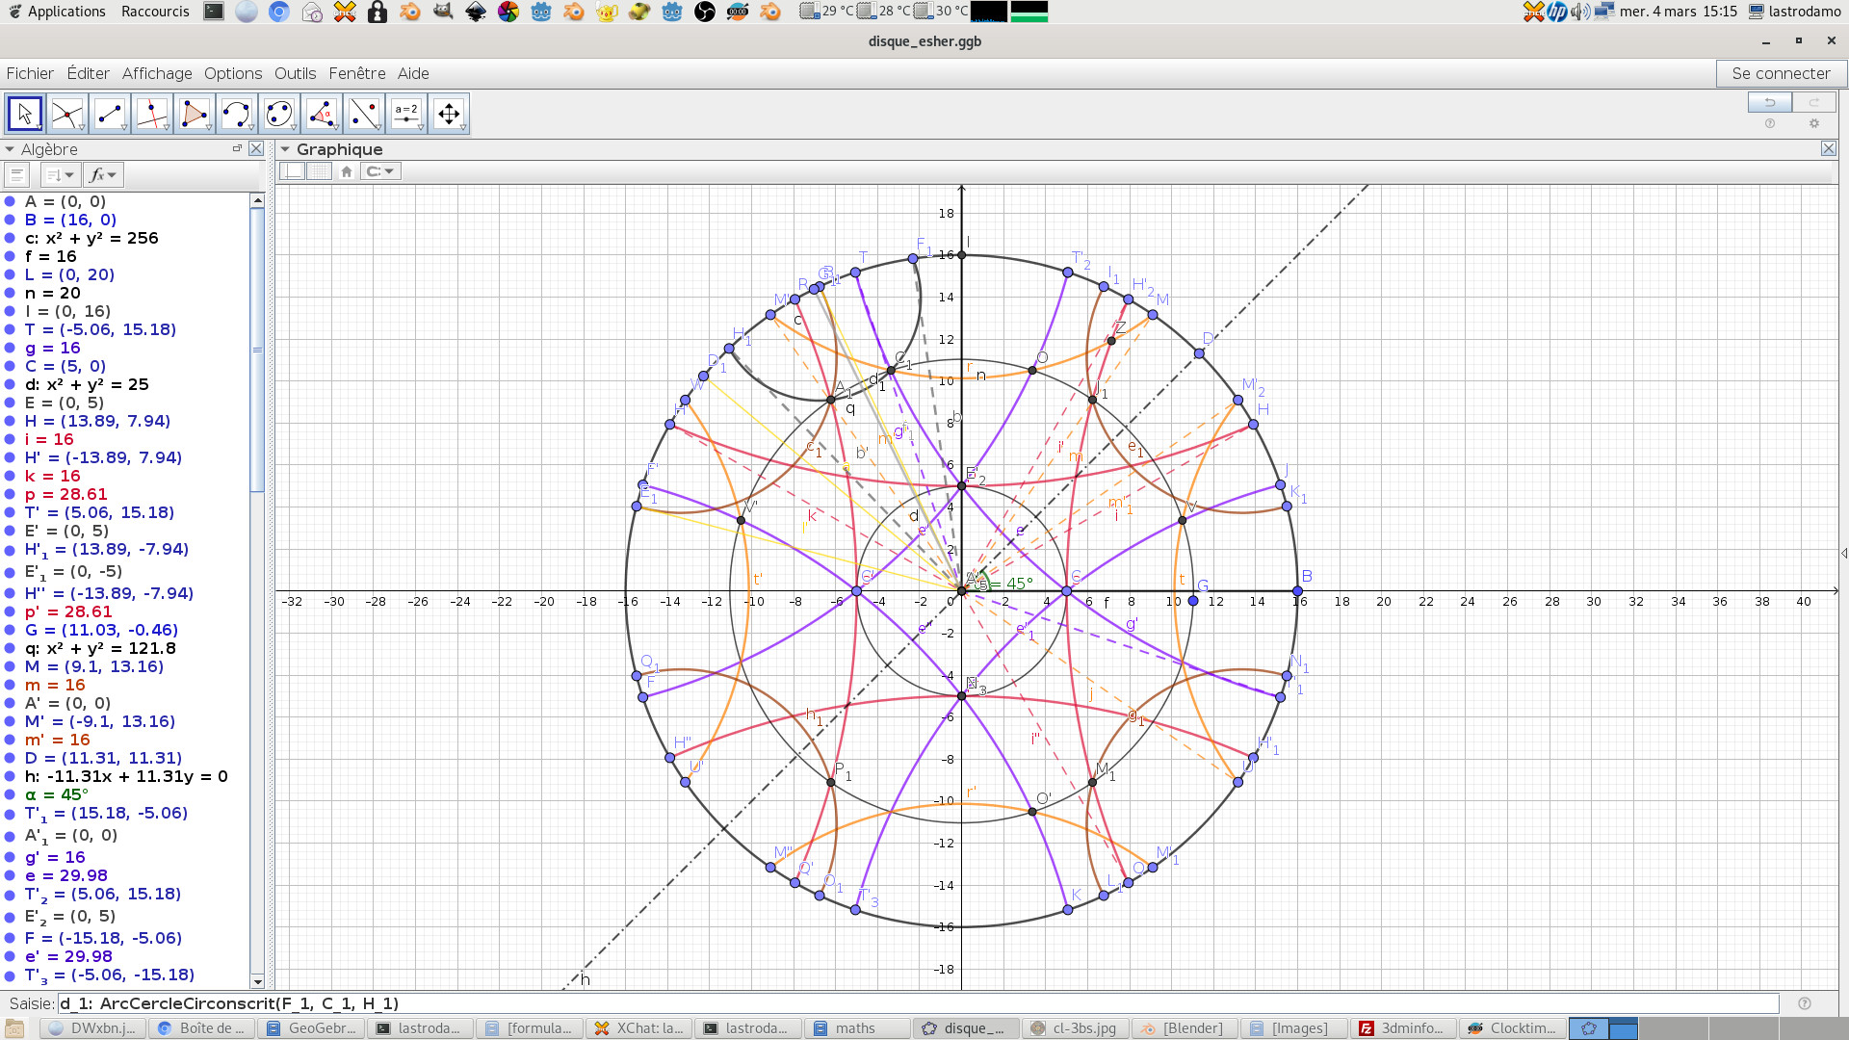Toggle visibility of point A in Algèbre
Viewport: 1849px width, 1040px height.
tap(10, 202)
